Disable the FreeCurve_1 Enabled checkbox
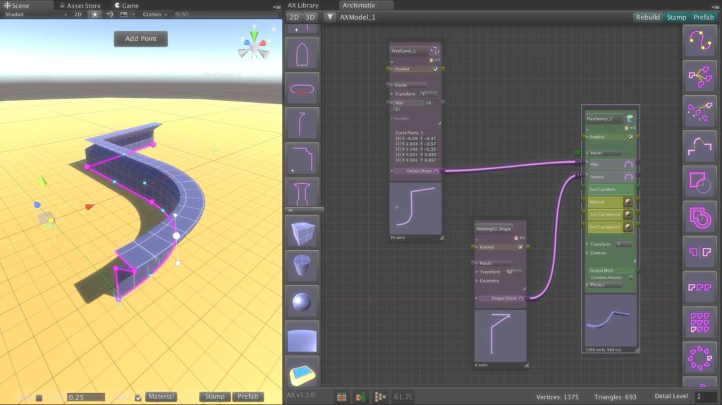Image resolution: width=722 pixels, height=405 pixels. tap(436, 69)
